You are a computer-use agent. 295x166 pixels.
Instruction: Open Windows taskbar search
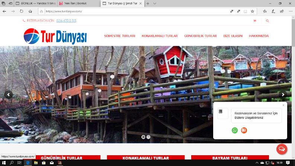coord(12,163)
